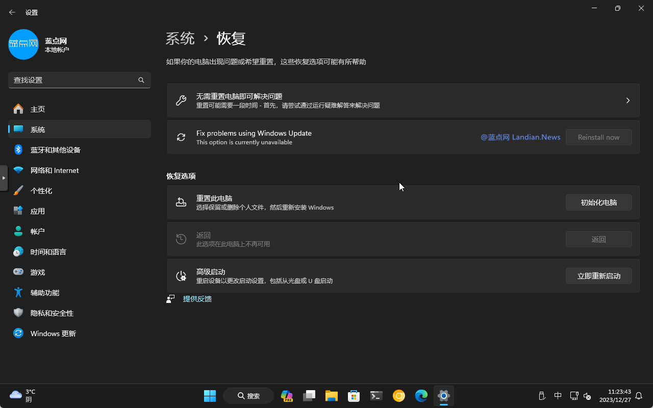The height and width of the screenshot is (408, 653).
Task: Click the 蓝点网 account avatar
Action: [23, 44]
